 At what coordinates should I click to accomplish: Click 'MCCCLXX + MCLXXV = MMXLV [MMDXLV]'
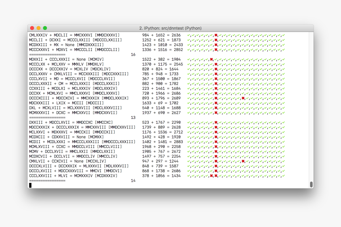66,64
